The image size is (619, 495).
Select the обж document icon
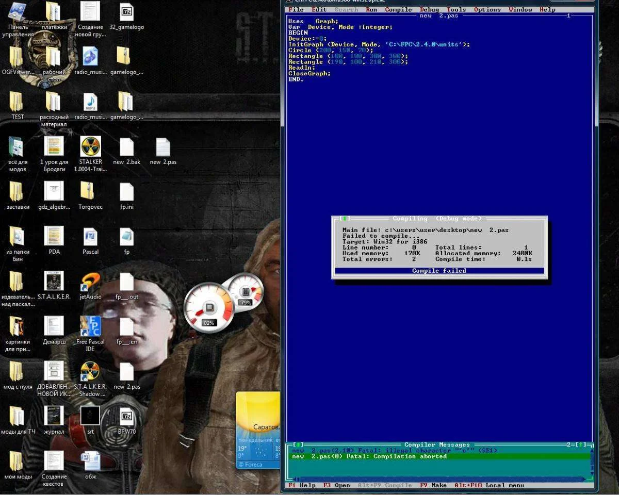(x=90, y=466)
